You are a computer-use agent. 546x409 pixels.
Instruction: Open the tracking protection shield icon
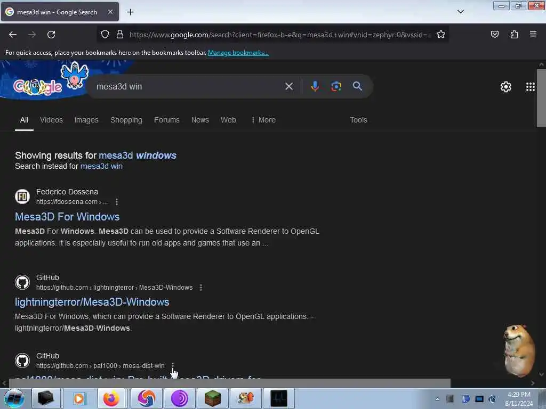(105, 35)
